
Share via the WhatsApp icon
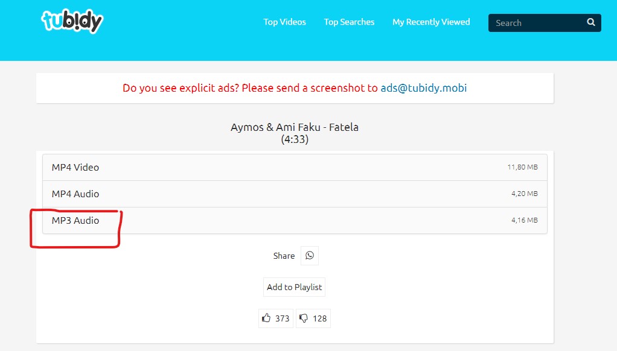310,256
